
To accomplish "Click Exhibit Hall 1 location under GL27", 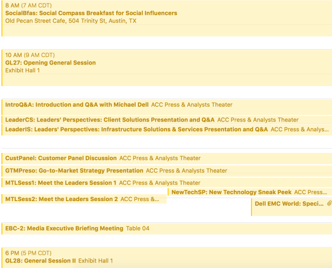I will tap(23, 70).
